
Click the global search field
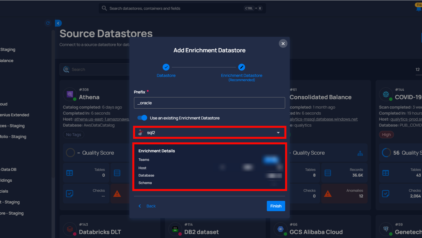[x=182, y=8]
